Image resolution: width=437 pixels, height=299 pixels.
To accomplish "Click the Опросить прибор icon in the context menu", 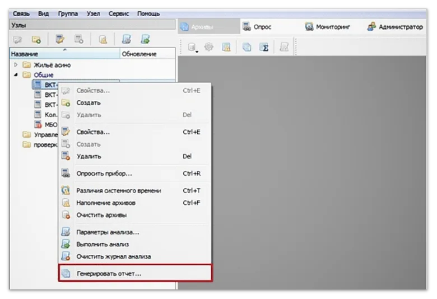I will coord(66,174).
